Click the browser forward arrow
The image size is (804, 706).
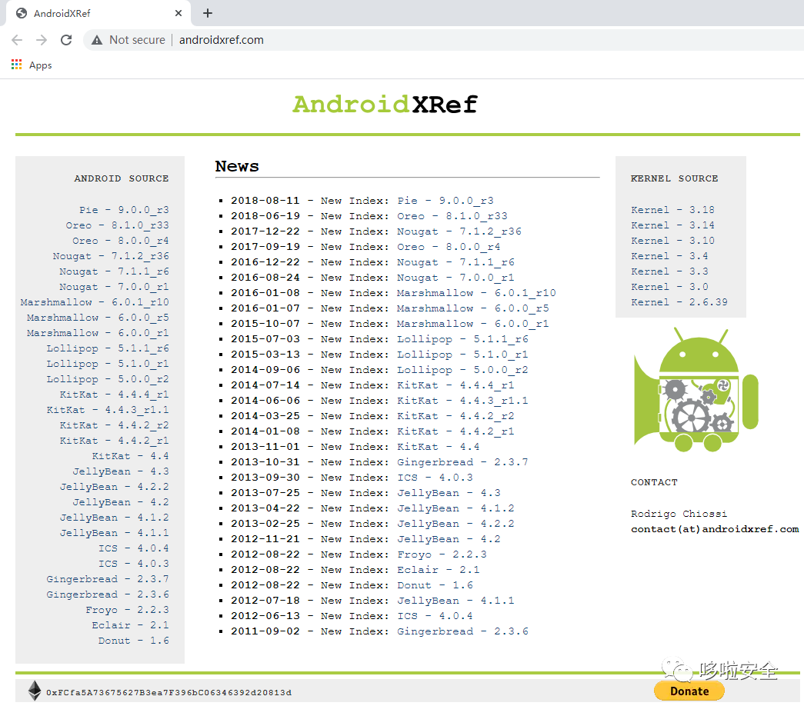pos(42,40)
